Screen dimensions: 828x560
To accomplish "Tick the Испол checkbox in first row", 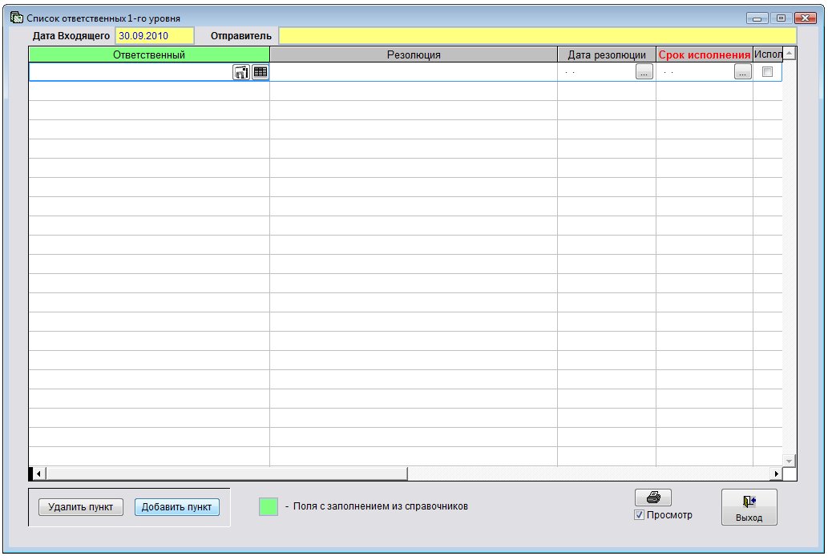I will (x=767, y=72).
